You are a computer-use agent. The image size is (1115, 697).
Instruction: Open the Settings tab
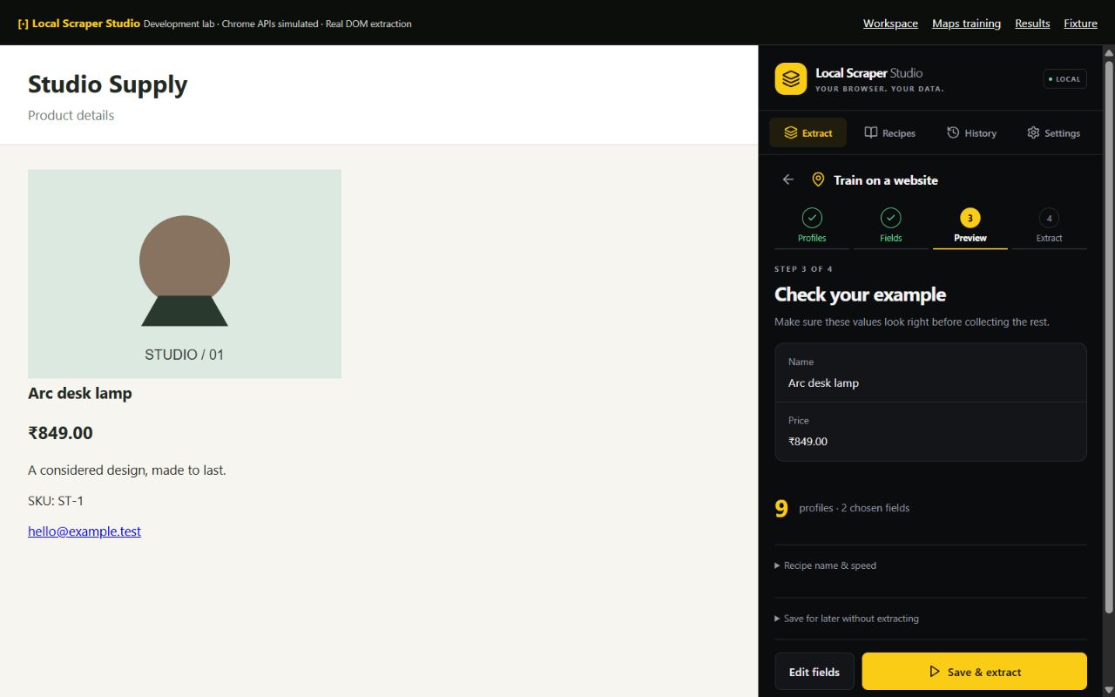coord(1053,132)
